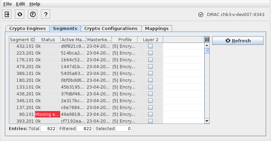Open help with the question mark icon
Screen dimensions: 271x141
pyautogui.click(x=46, y=14)
